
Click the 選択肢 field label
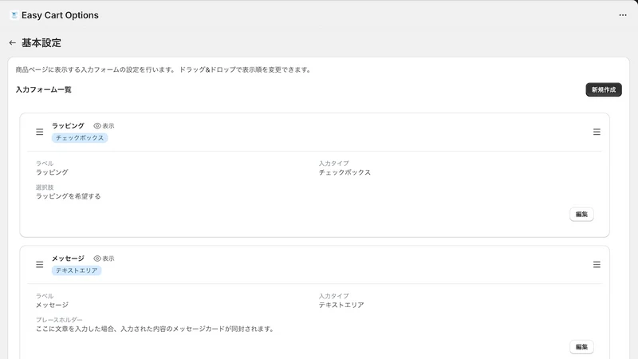coord(45,187)
